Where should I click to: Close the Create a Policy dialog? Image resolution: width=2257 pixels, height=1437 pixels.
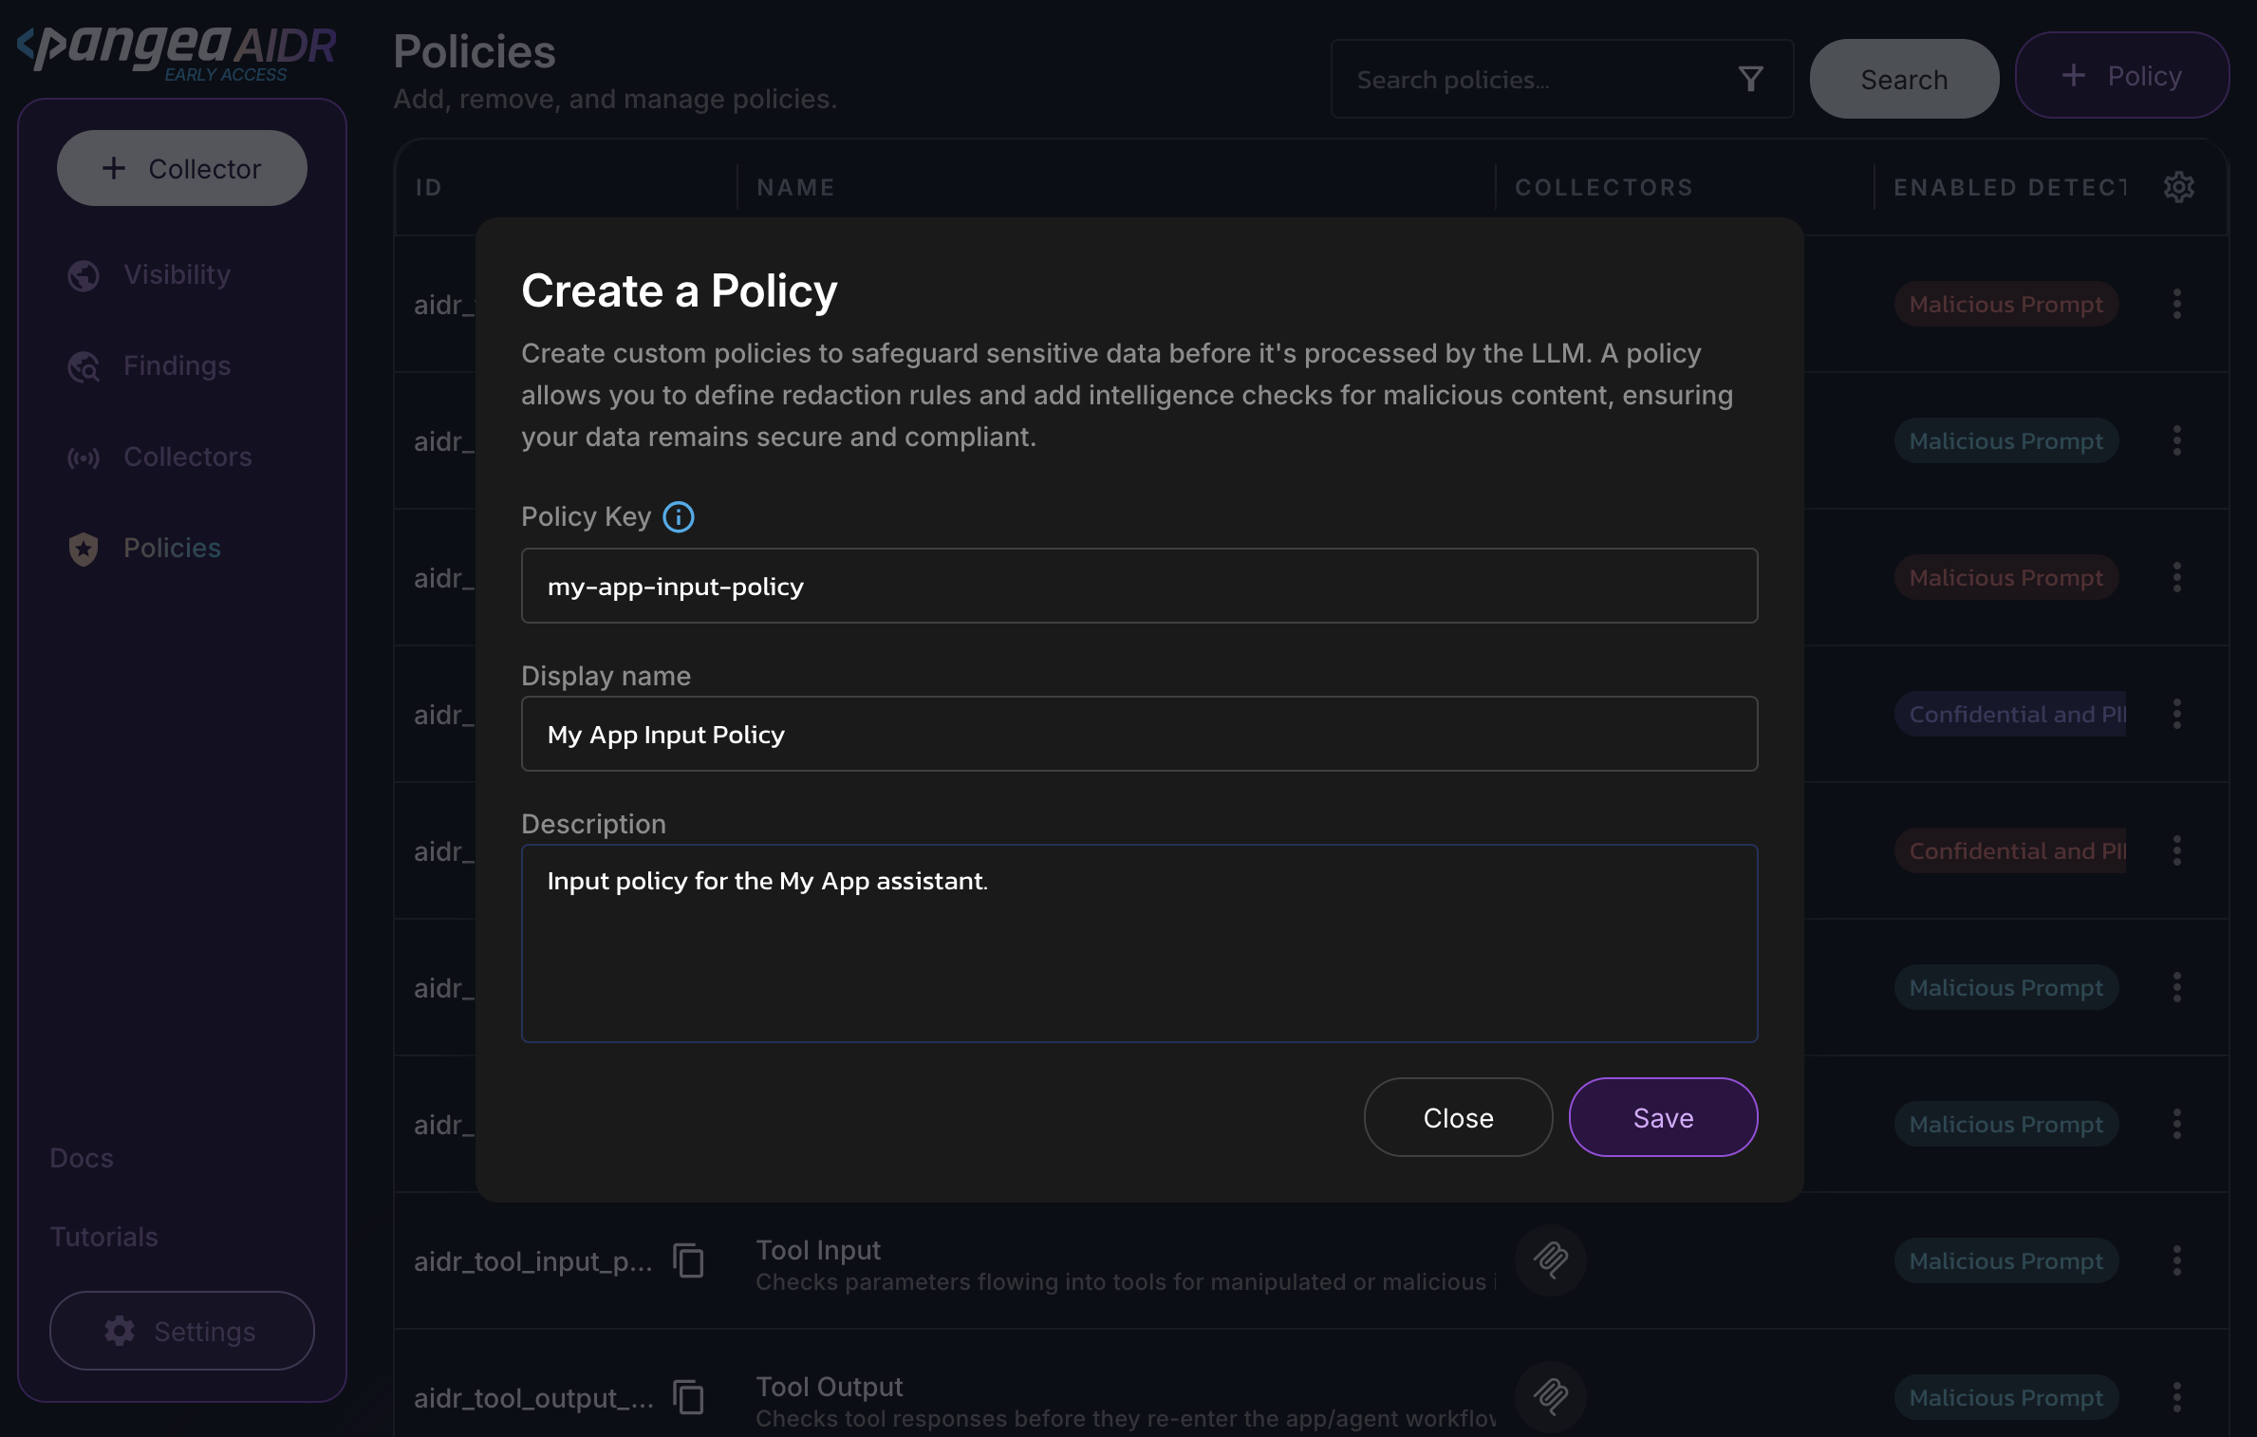[1458, 1117]
